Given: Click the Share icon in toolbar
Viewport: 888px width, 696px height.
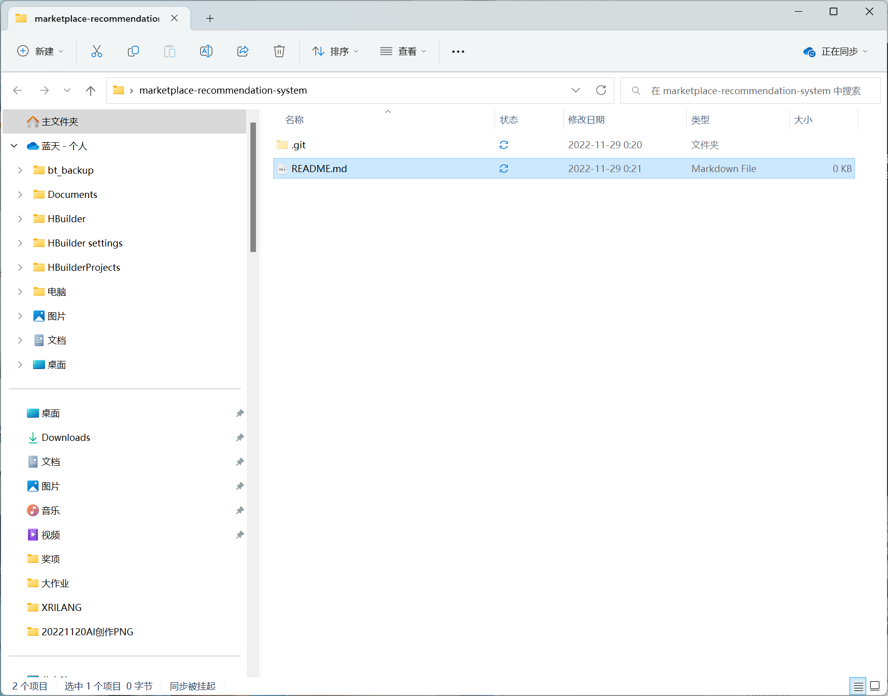Looking at the screenshot, I should 243,51.
